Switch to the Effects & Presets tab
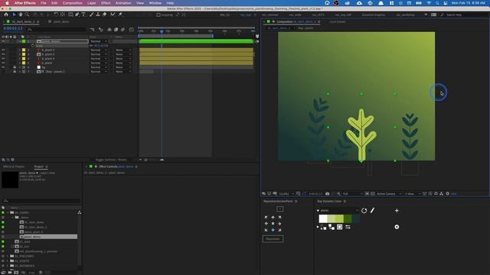 point(14,167)
